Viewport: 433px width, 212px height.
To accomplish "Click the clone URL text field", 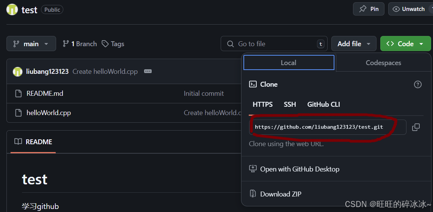I will [x=328, y=127].
